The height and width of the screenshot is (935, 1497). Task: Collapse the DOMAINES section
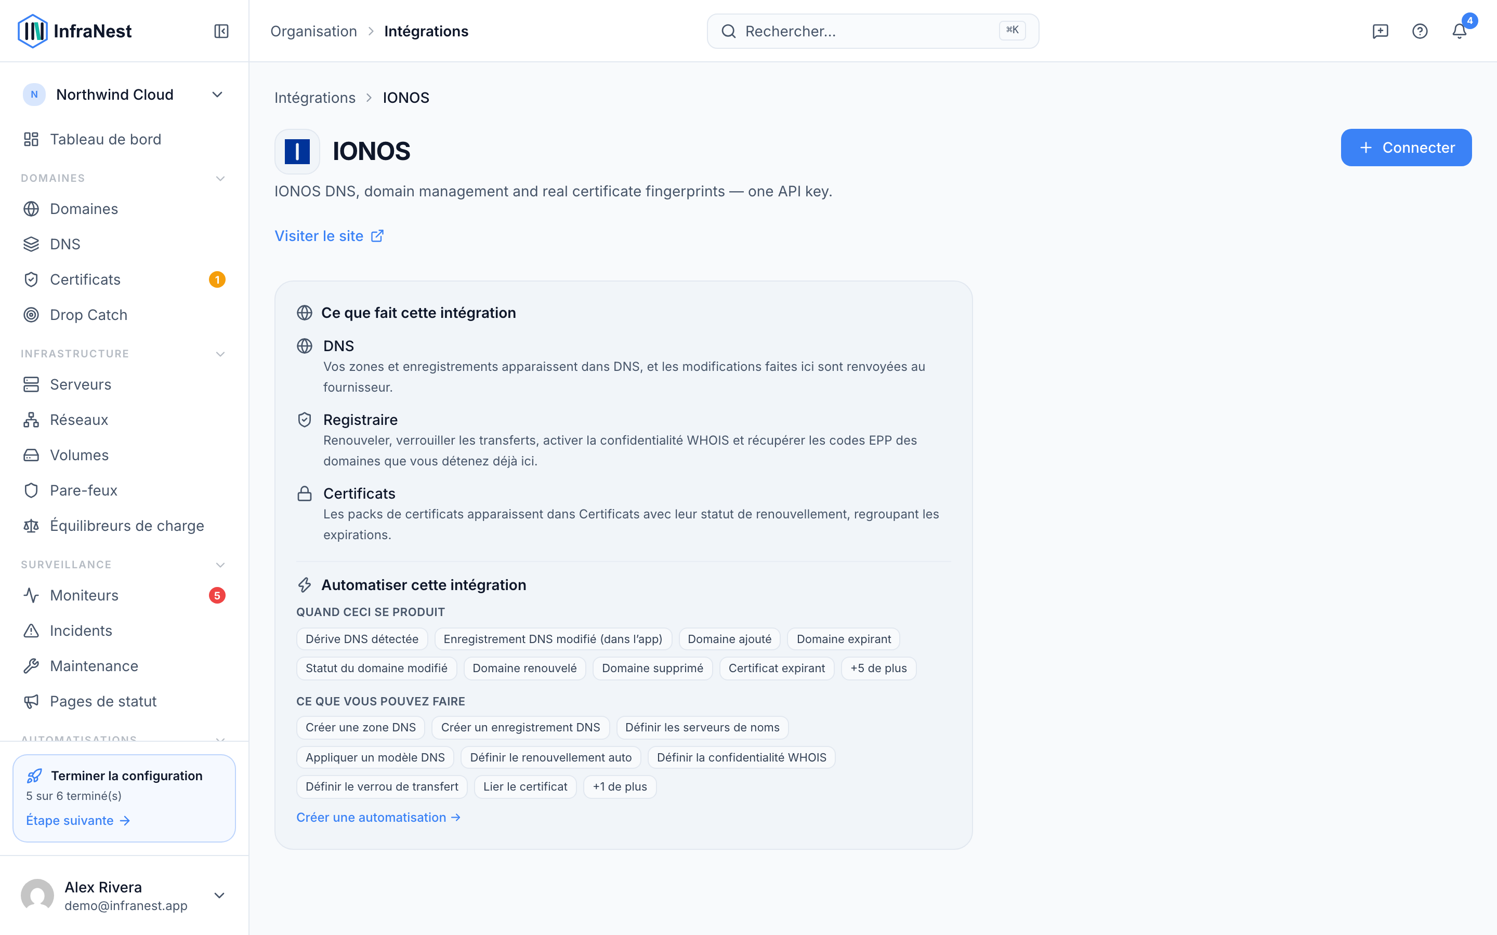(x=220, y=179)
